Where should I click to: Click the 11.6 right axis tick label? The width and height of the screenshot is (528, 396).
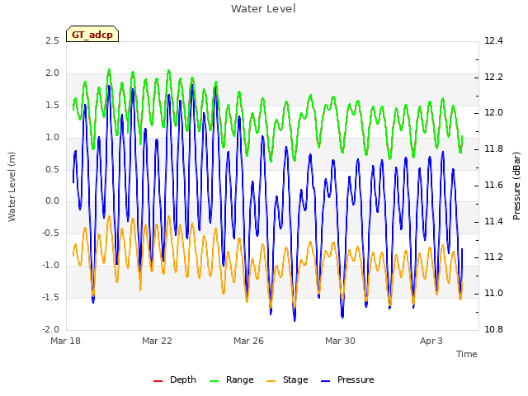(x=493, y=185)
